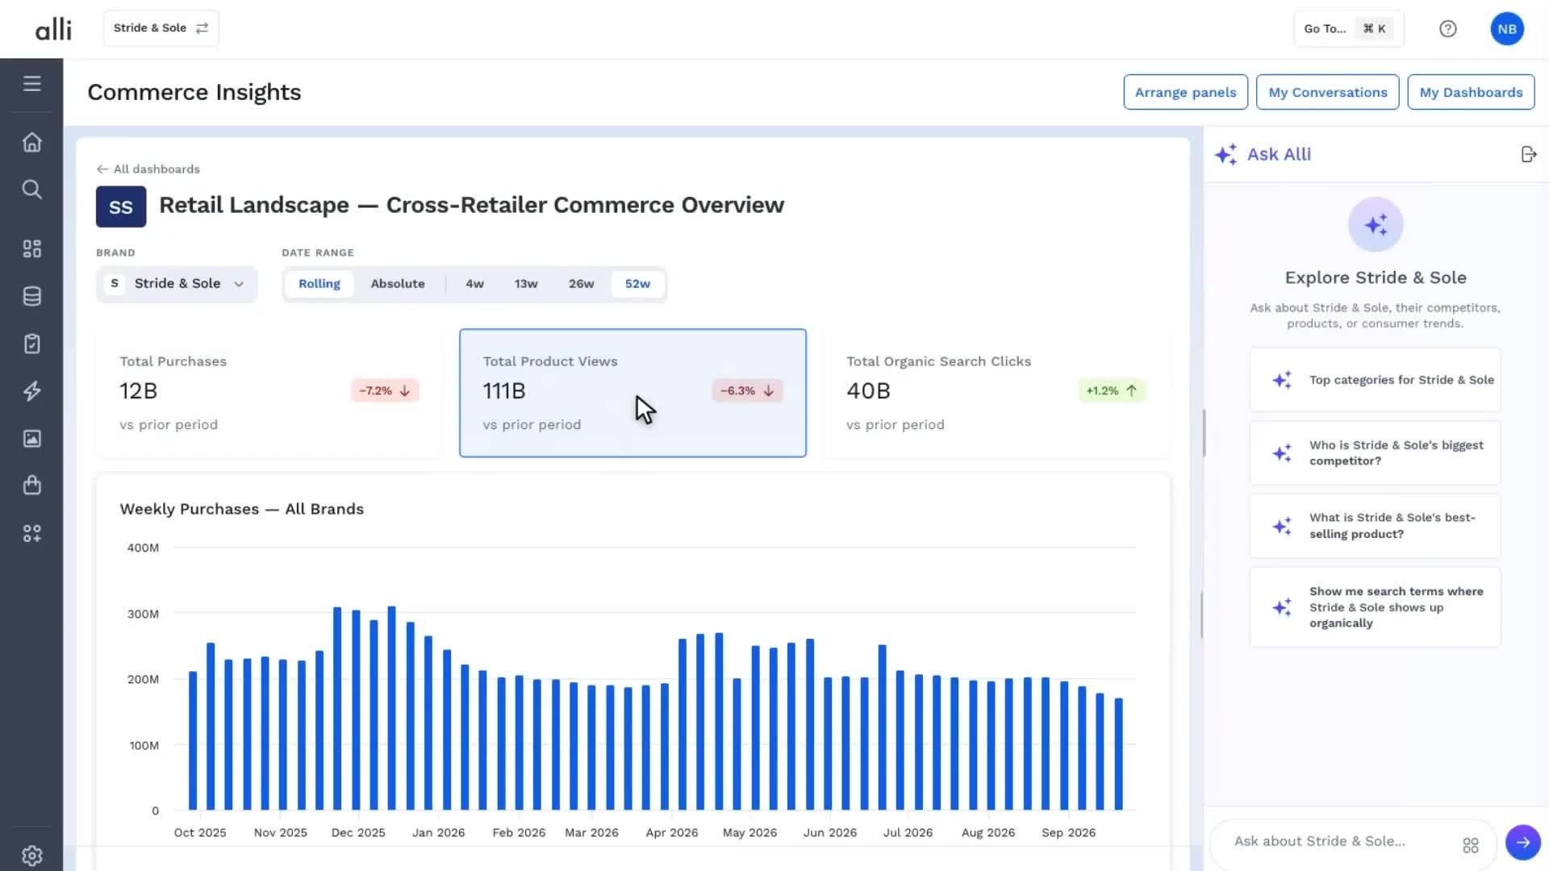Send the Ask Alli message arrow
Image resolution: width=1549 pixels, height=871 pixels.
click(x=1523, y=842)
